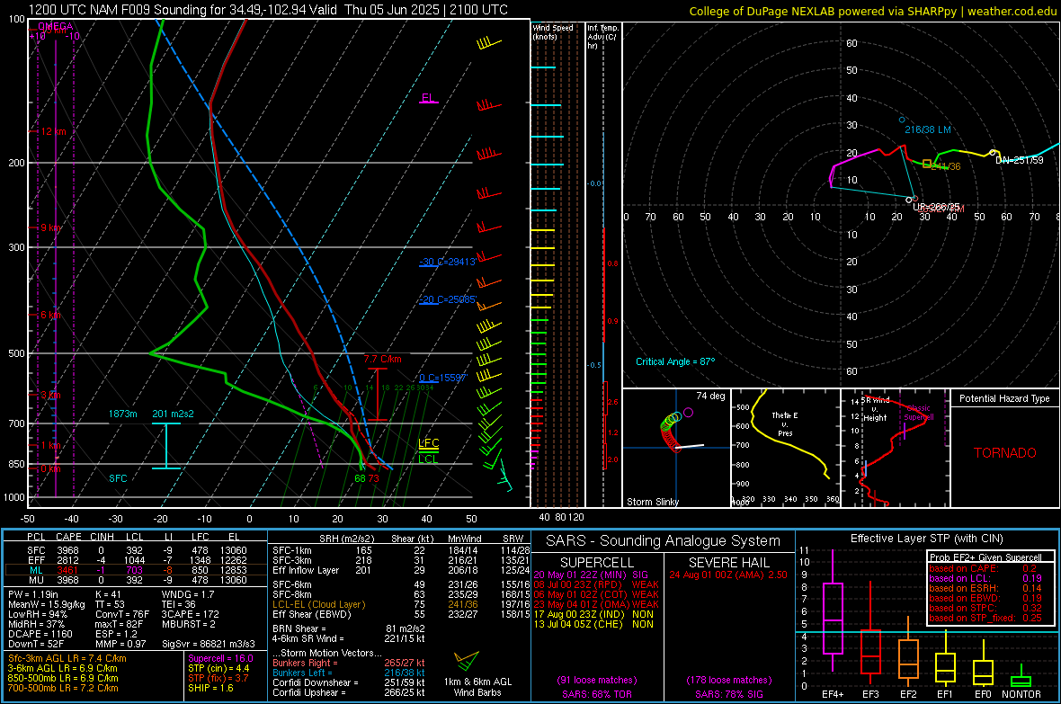The width and height of the screenshot is (1061, 704).
Task: Click the cyan '1873m' inflow layer height
Action: (122, 414)
